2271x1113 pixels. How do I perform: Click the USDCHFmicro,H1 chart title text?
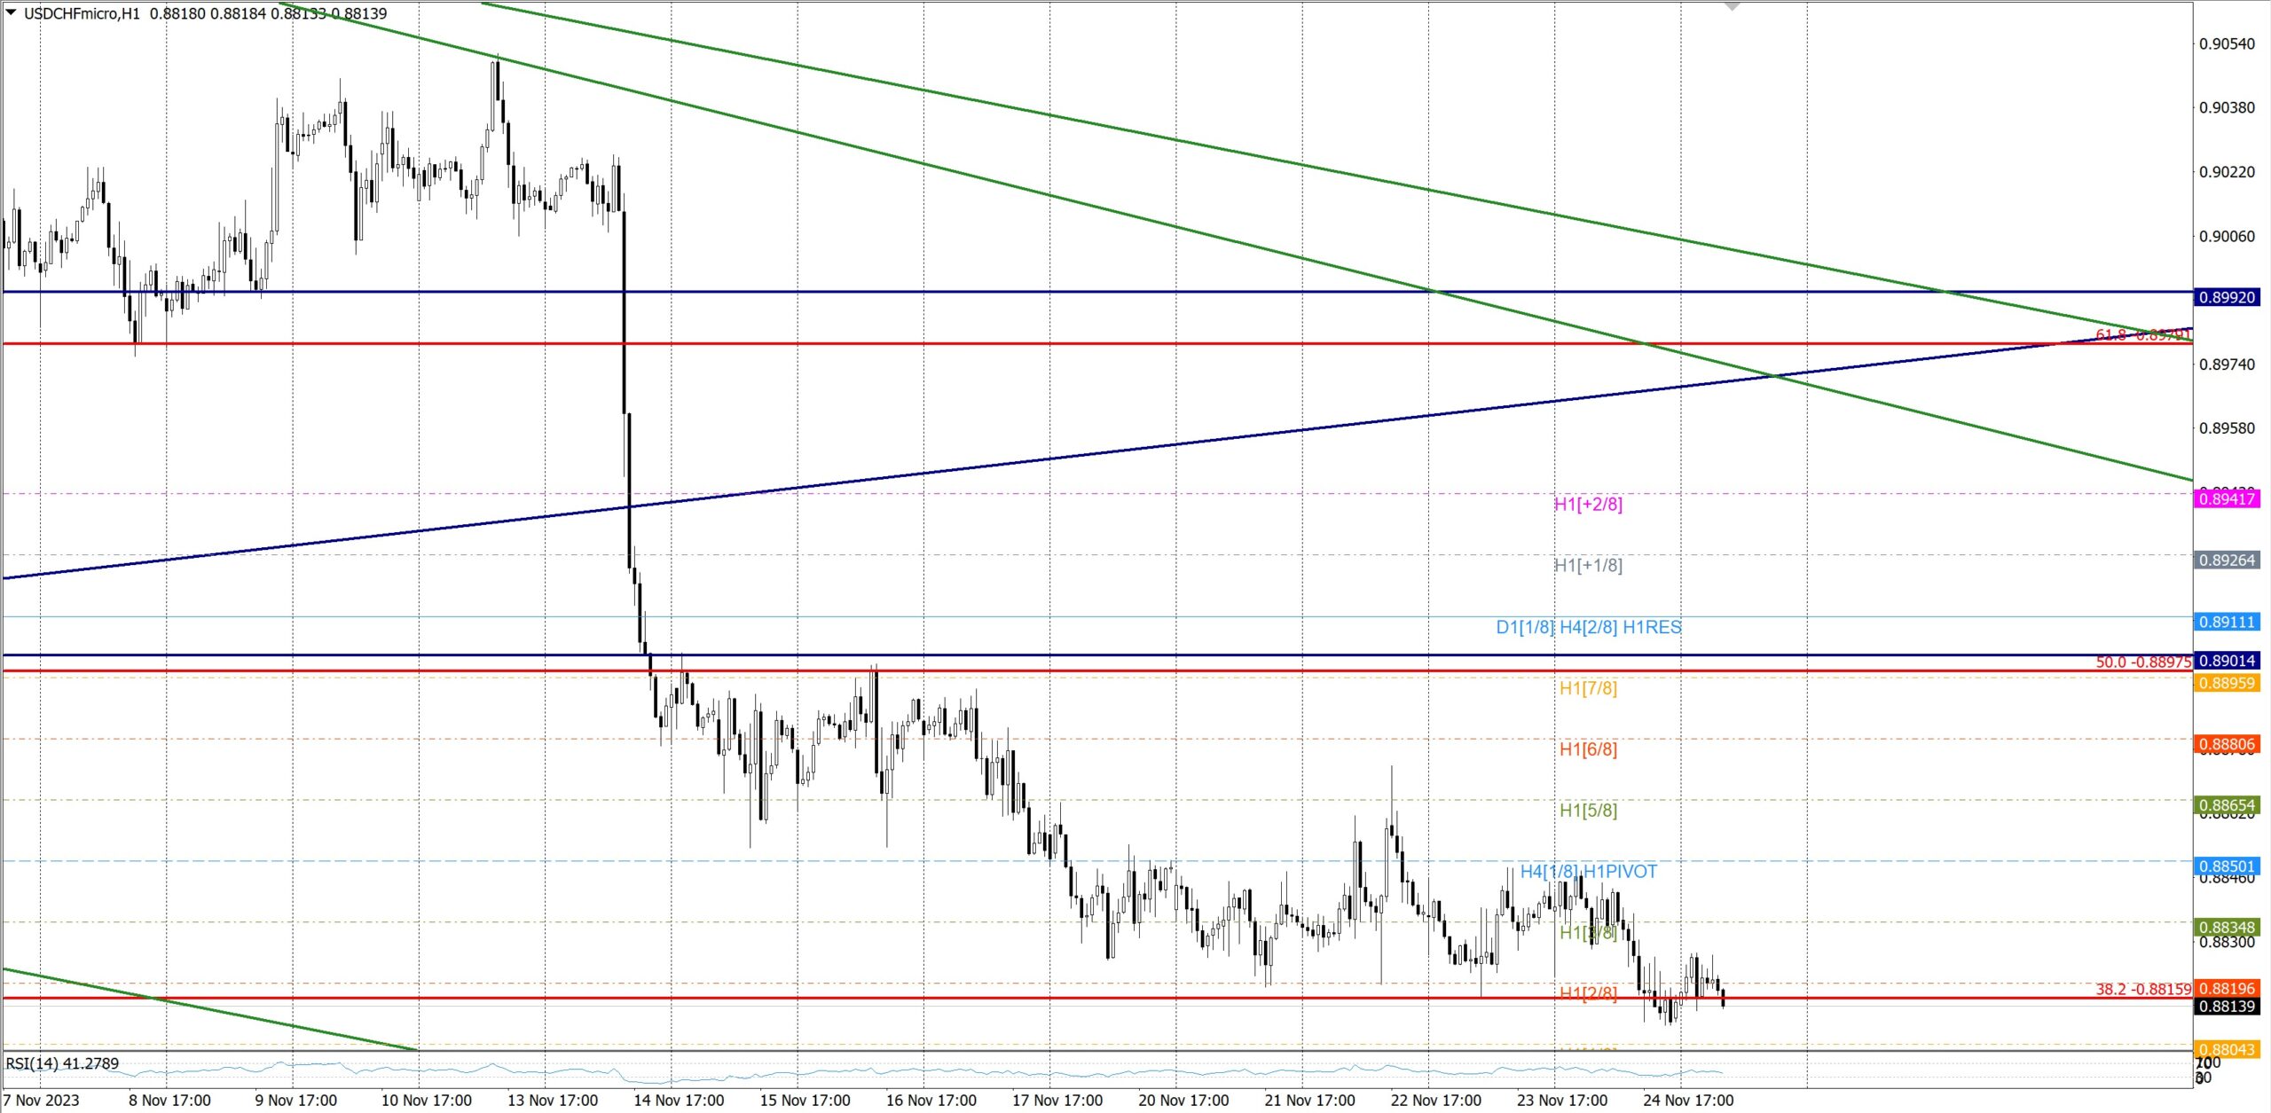click(x=82, y=13)
